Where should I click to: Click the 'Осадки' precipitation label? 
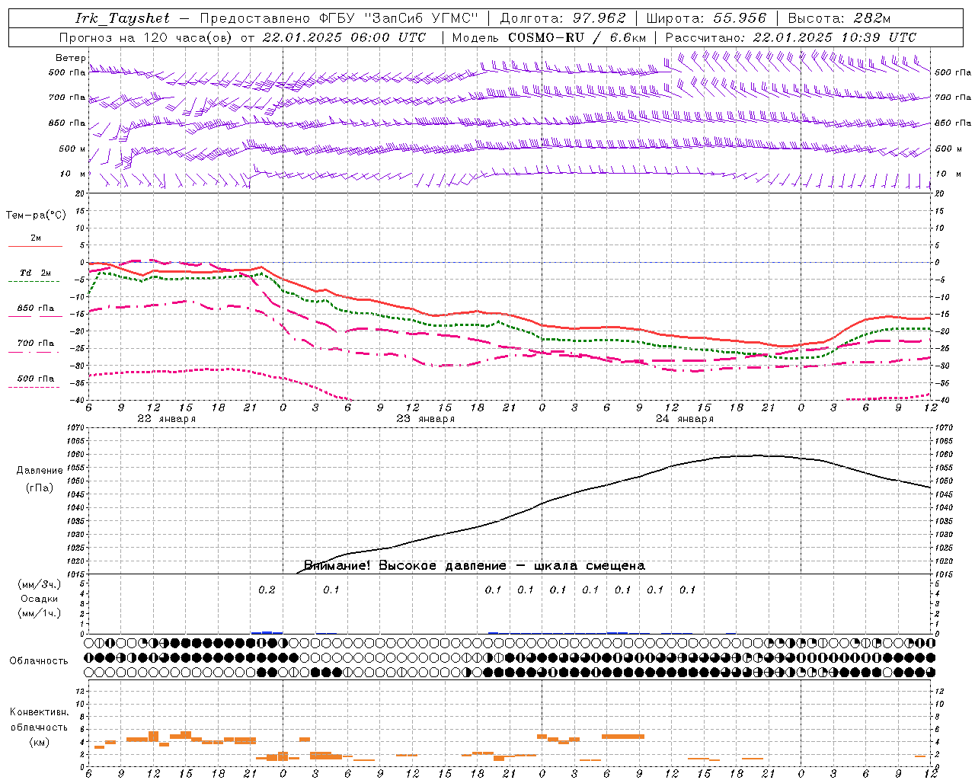40,599
